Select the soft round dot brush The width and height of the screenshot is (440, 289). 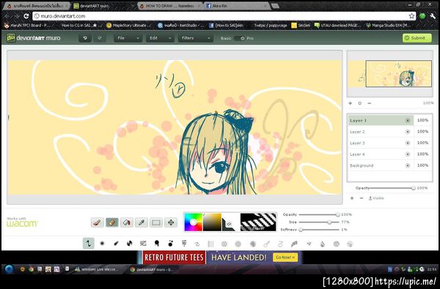102,244
